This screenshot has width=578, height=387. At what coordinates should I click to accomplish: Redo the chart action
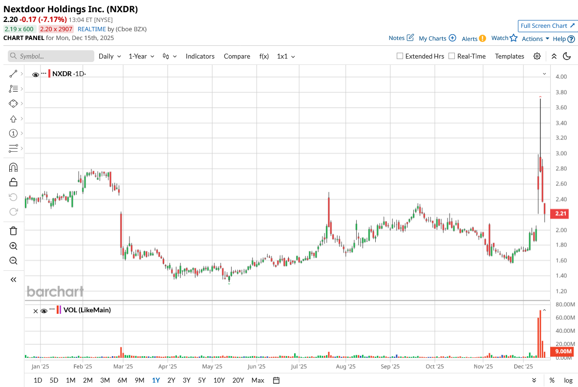tap(13, 212)
